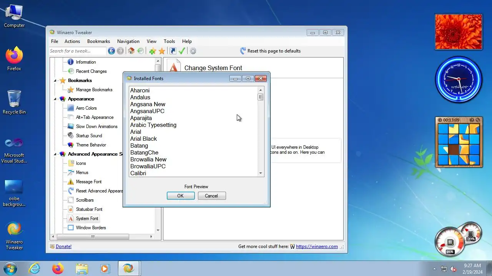
Task: Choose BatangChe font in the list
Action: tap(144, 153)
